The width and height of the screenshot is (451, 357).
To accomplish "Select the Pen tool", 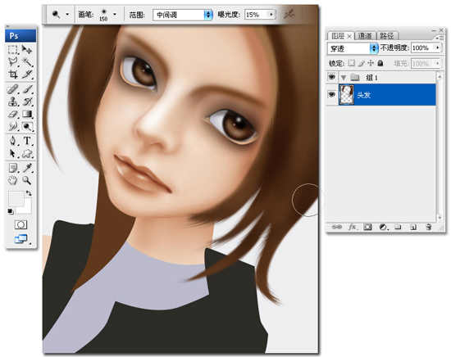I will click(x=13, y=141).
